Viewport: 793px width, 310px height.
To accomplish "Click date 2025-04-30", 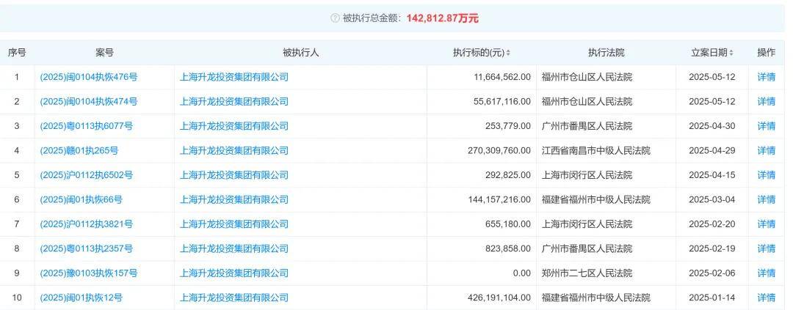I will [712, 126].
